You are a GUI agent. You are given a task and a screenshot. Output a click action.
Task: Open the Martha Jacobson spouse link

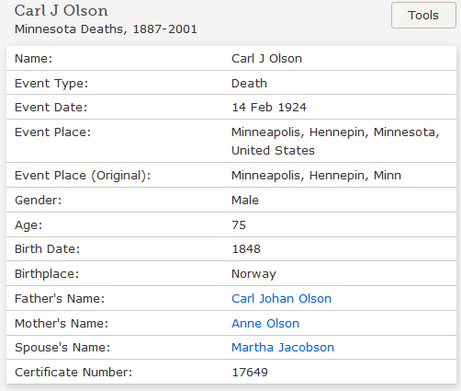pos(283,347)
